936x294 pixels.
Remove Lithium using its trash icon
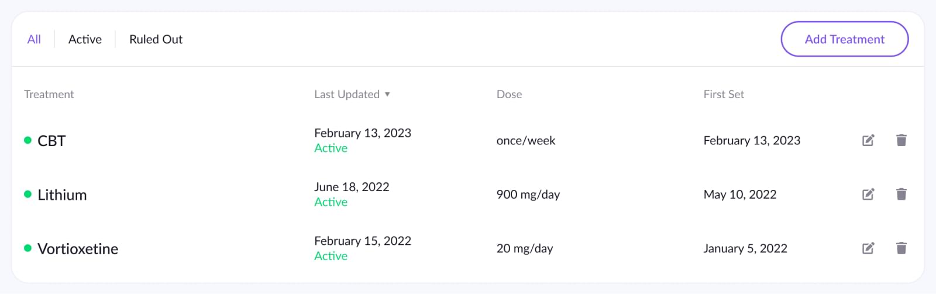pyautogui.click(x=901, y=194)
